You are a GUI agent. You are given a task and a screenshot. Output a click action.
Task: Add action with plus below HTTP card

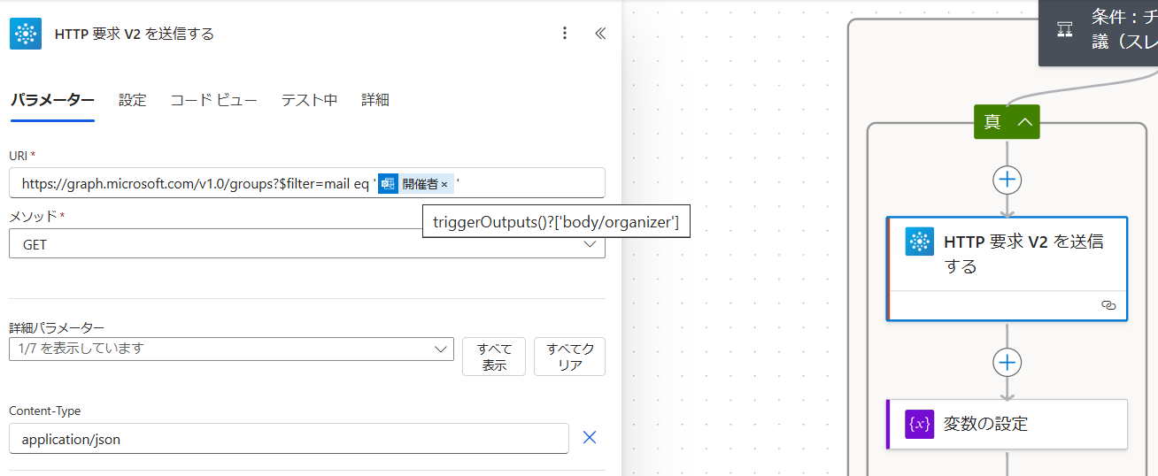(x=1007, y=362)
